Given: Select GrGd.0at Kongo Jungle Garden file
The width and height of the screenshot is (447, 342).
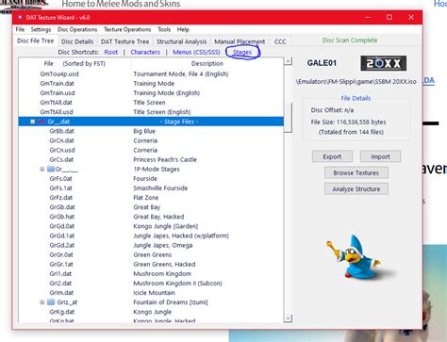Looking at the screenshot, I should 151,226.
